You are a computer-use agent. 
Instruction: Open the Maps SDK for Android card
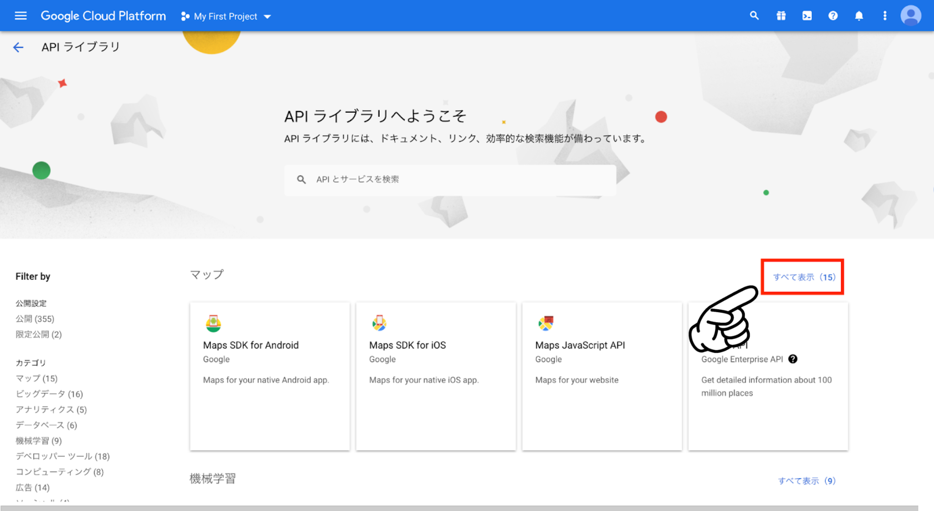click(270, 376)
